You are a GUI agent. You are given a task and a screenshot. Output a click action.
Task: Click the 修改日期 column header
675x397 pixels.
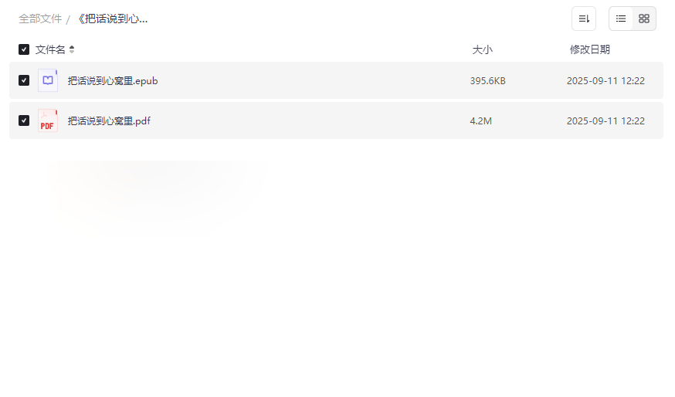point(590,49)
